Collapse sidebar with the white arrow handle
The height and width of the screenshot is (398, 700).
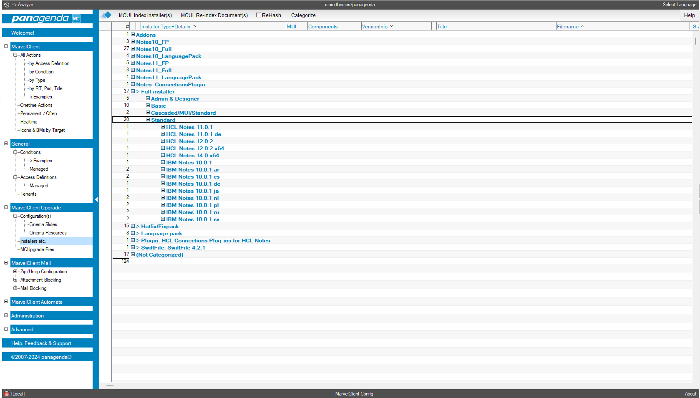click(96, 199)
